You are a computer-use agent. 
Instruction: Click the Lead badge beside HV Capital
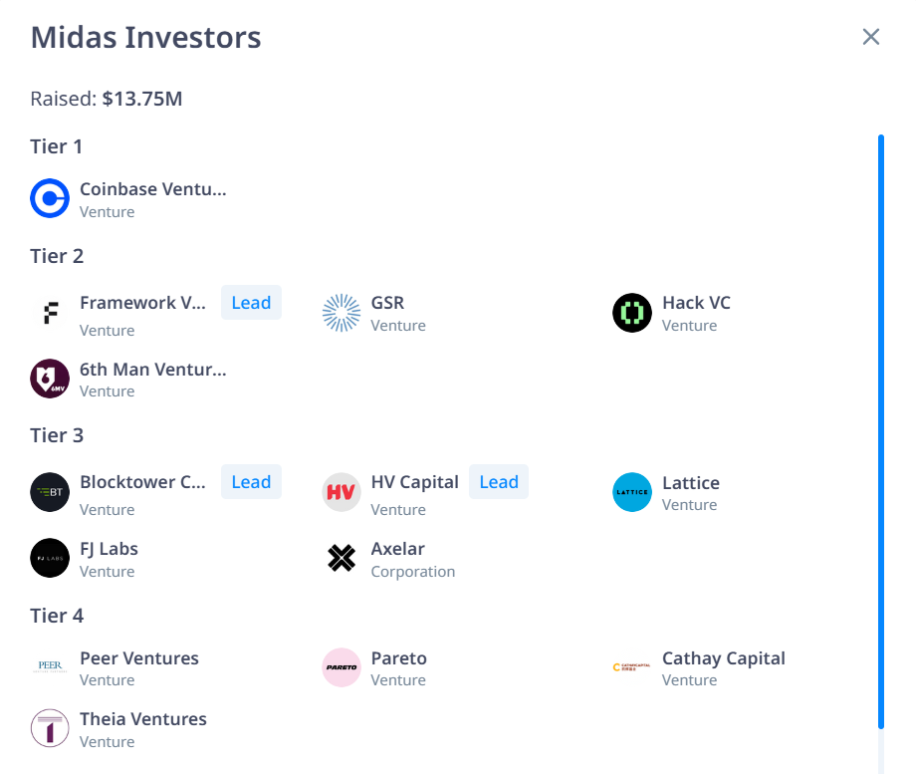tap(499, 482)
